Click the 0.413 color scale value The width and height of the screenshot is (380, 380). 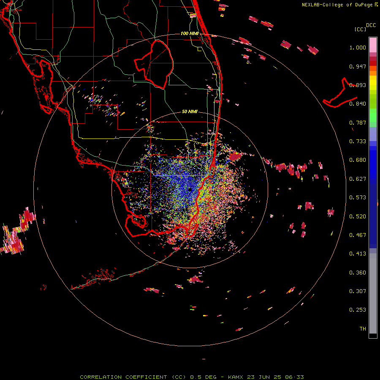358,254
